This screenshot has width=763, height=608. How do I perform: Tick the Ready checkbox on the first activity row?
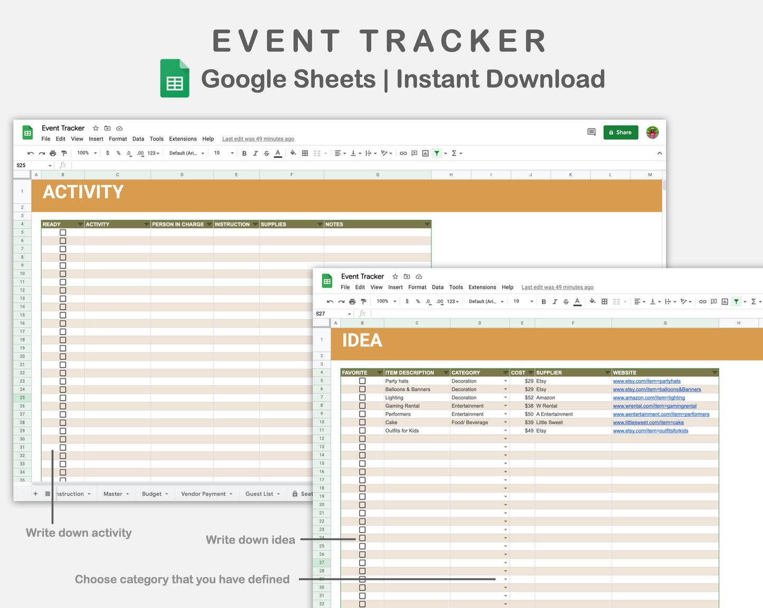pyautogui.click(x=63, y=232)
